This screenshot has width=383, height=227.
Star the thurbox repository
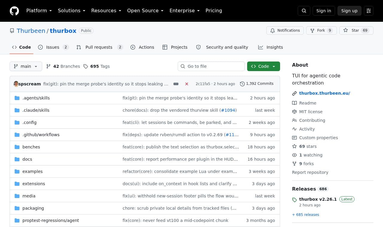pyautogui.click(x=356, y=30)
